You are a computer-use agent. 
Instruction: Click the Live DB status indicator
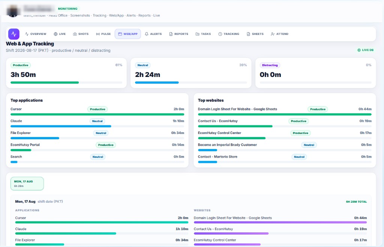point(365,50)
